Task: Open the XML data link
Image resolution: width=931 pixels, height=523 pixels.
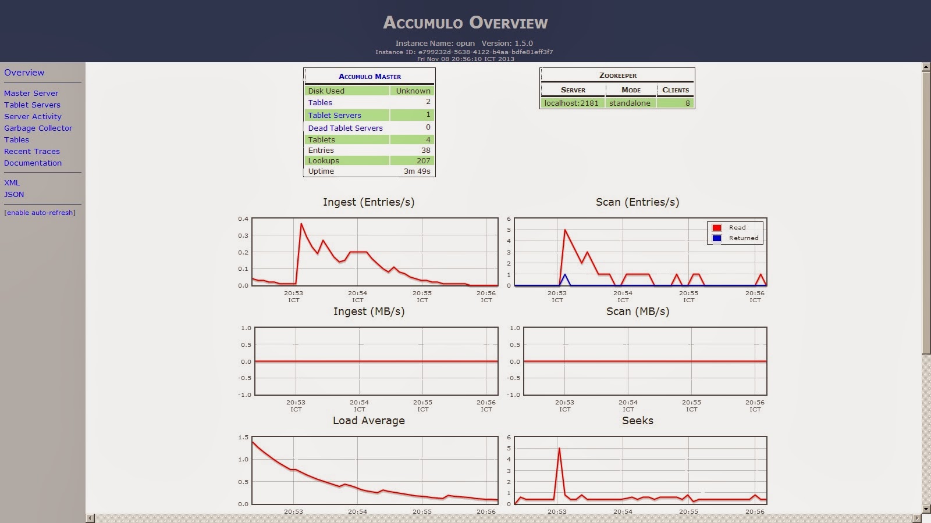Action: pos(12,182)
